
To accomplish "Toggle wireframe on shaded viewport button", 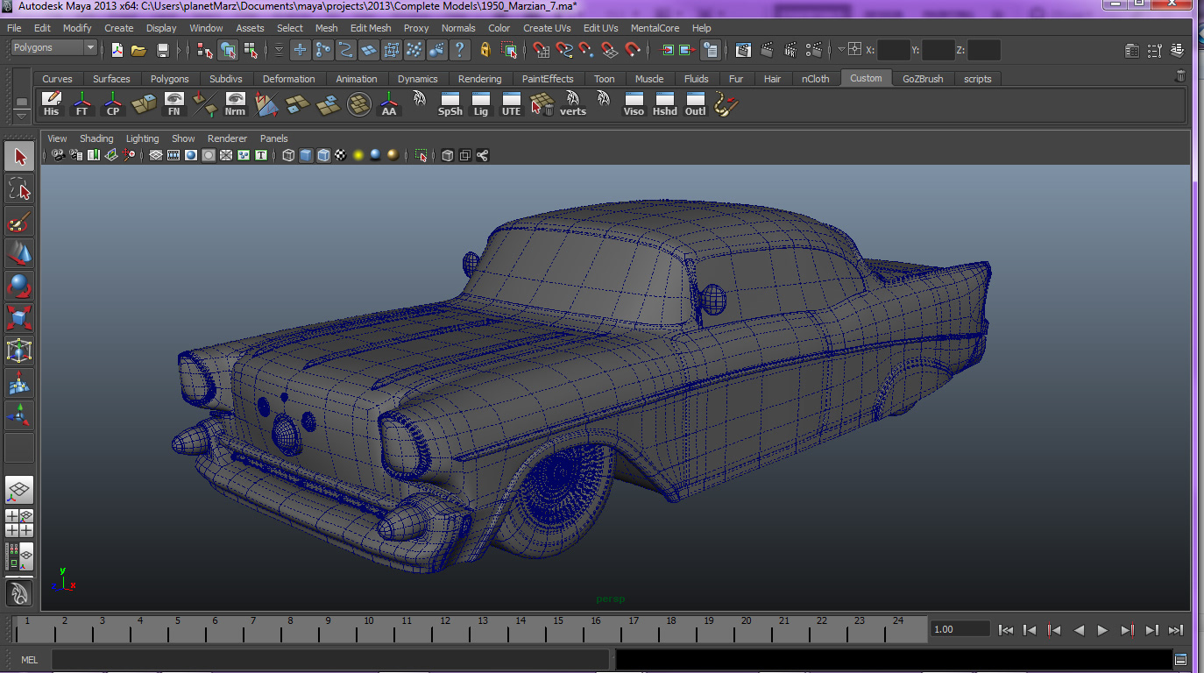I will (x=323, y=155).
